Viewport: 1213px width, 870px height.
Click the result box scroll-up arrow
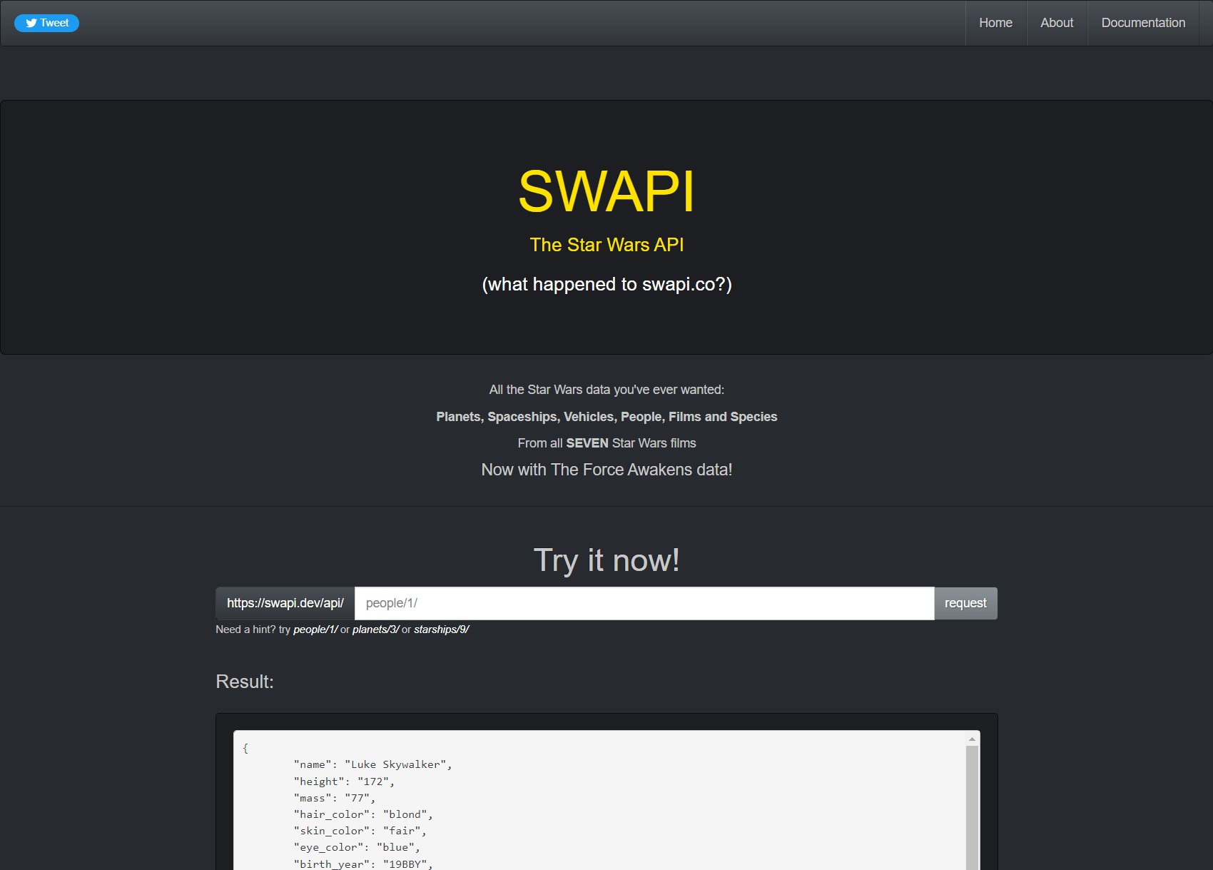tap(972, 739)
